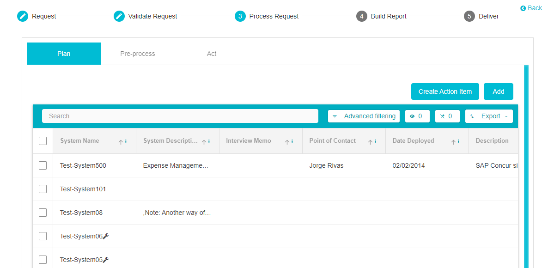Select step 3 Process Request circle

[x=240, y=16]
